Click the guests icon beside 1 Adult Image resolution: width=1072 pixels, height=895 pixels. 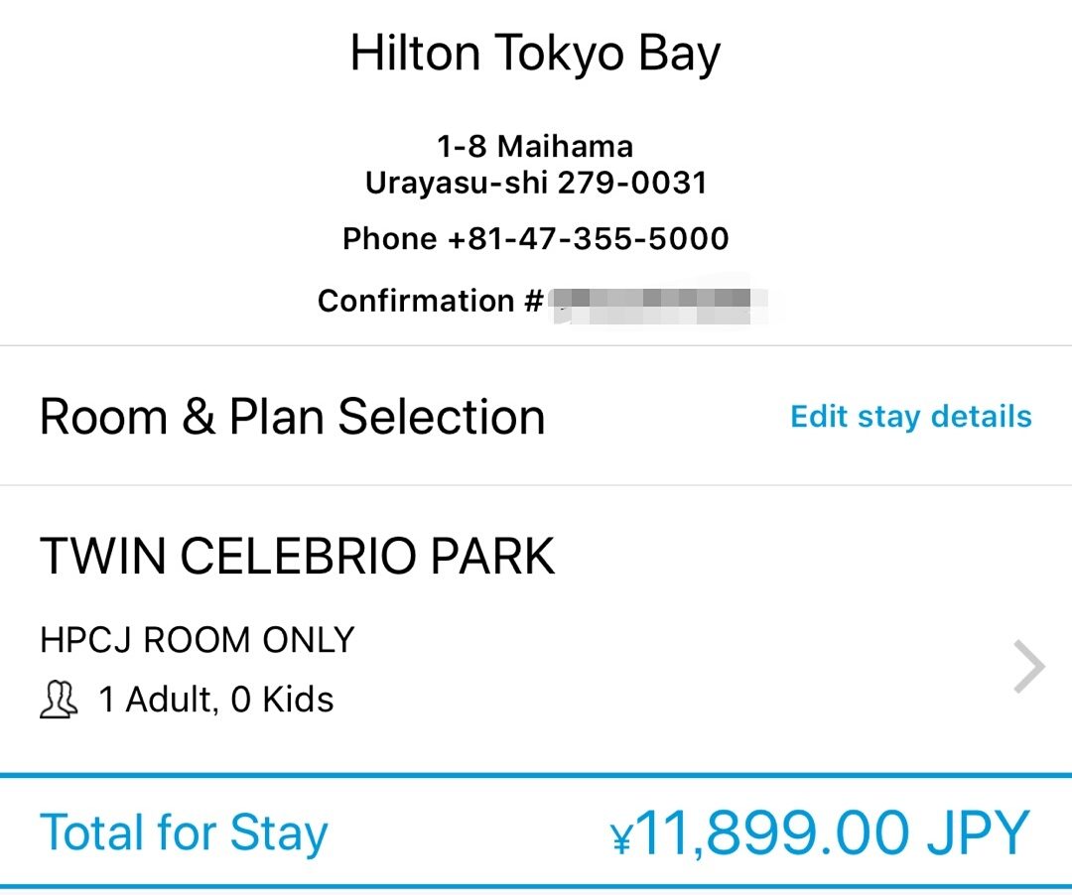point(59,700)
